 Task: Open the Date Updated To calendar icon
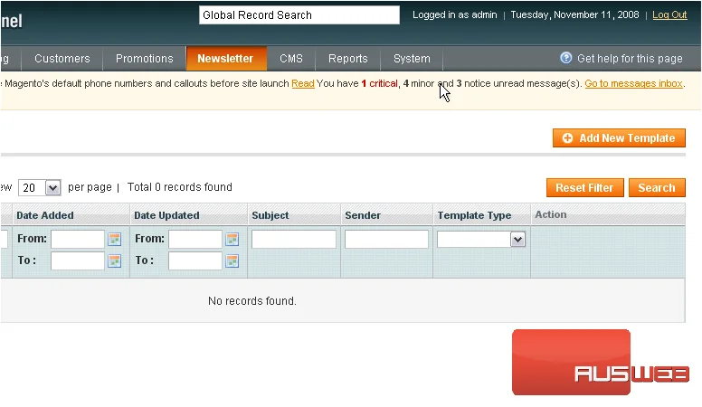(x=232, y=260)
